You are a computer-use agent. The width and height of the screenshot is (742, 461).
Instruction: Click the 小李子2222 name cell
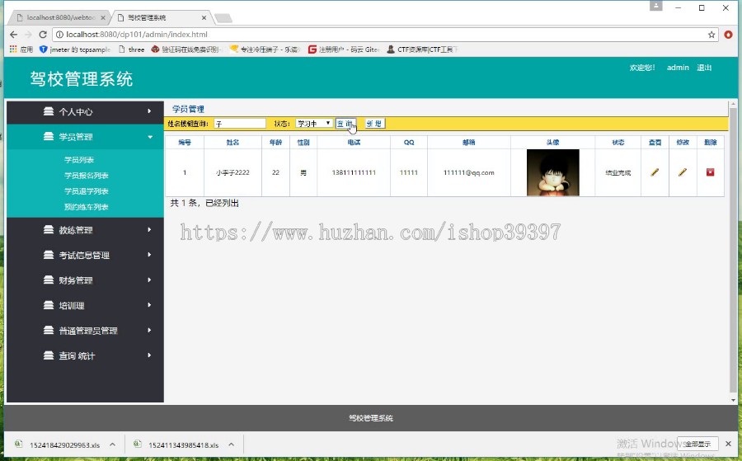pos(232,172)
